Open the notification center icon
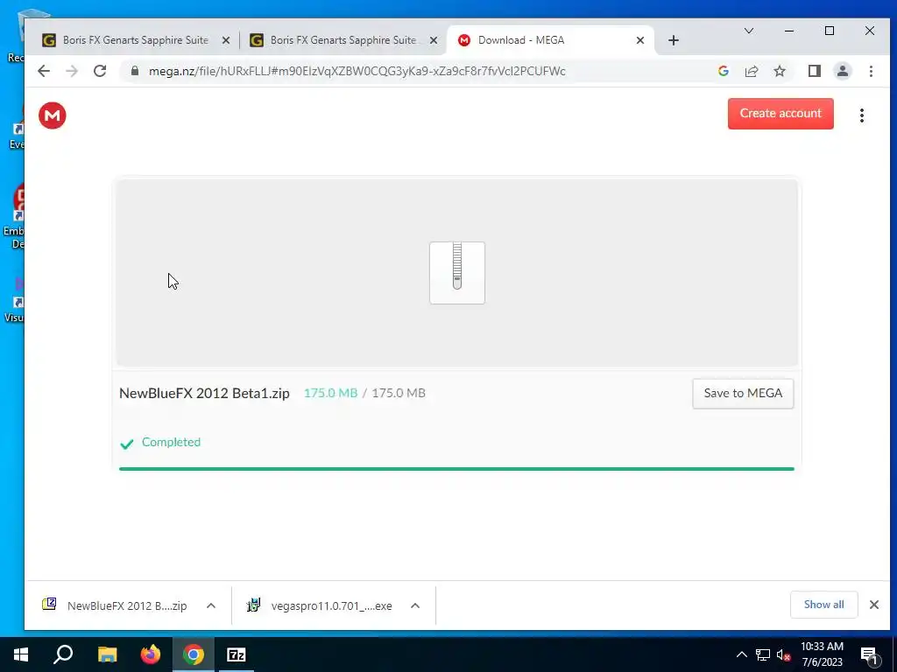897x672 pixels. [869, 654]
